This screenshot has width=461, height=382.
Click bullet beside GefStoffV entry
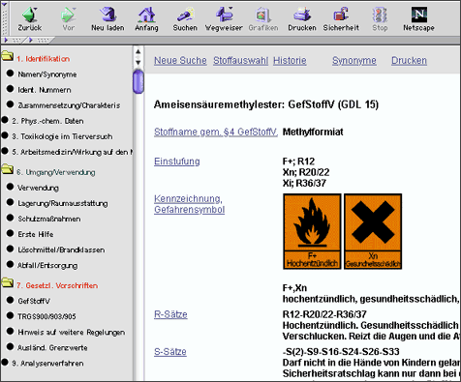10,300
